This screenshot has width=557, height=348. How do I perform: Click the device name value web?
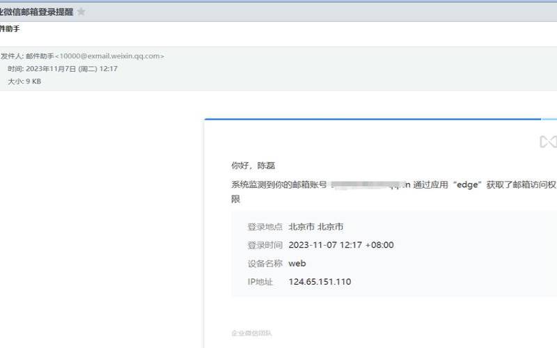[297, 264]
